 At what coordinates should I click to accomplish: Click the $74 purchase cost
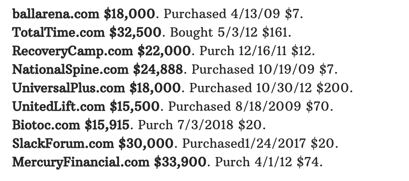pos(308,162)
